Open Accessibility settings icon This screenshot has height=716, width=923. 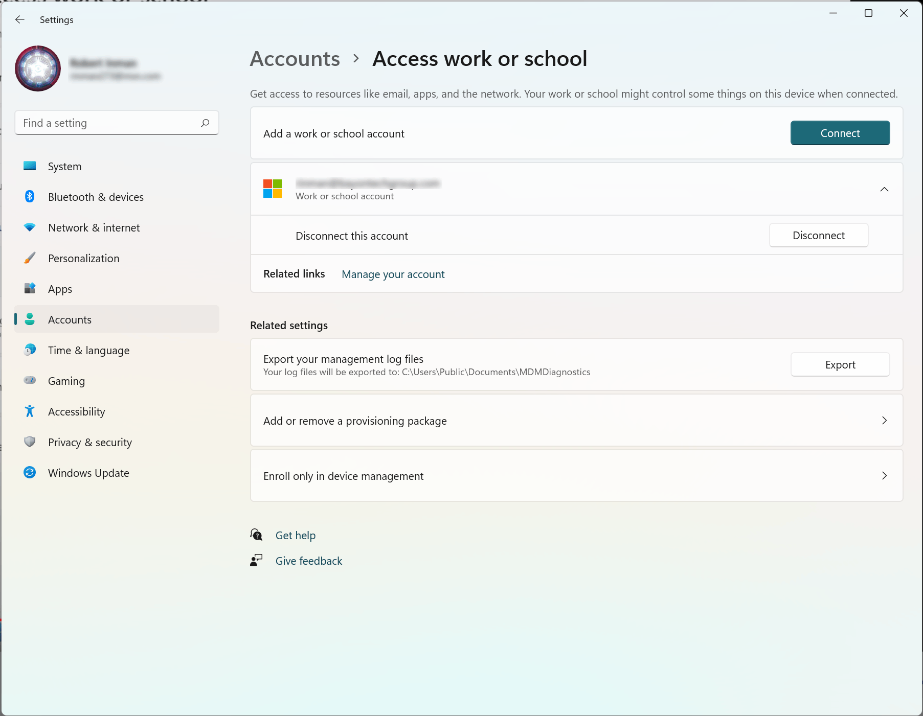[x=30, y=411]
